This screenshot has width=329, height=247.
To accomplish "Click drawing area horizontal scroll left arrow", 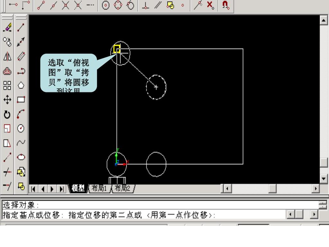I will pyautogui.click(x=227, y=188).
